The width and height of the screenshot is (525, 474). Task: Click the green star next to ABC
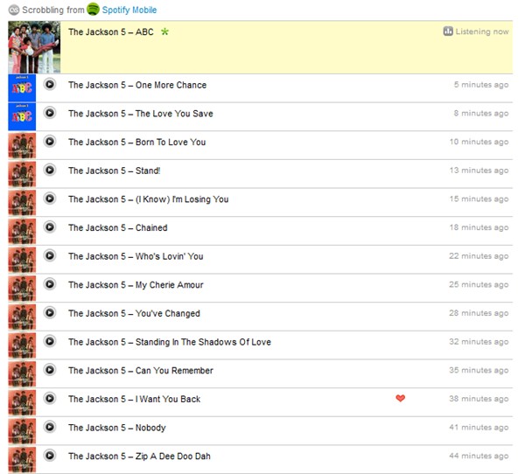(164, 31)
